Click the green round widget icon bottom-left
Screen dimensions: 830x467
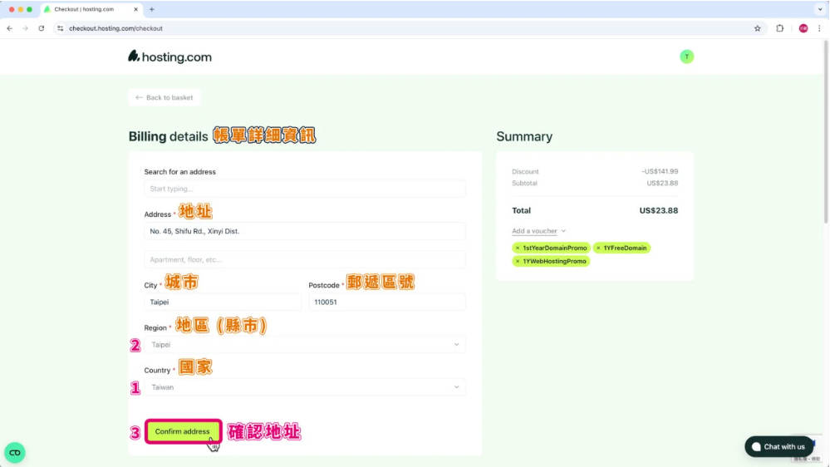15,453
